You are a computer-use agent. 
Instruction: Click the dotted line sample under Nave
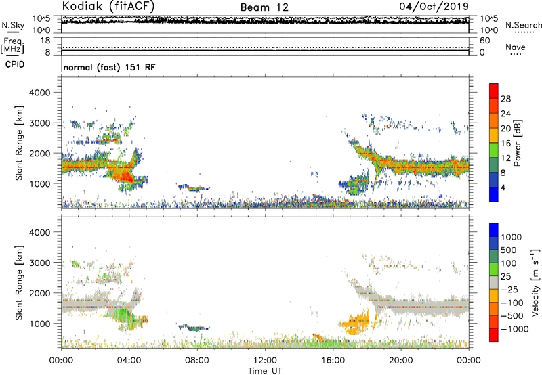pos(516,55)
